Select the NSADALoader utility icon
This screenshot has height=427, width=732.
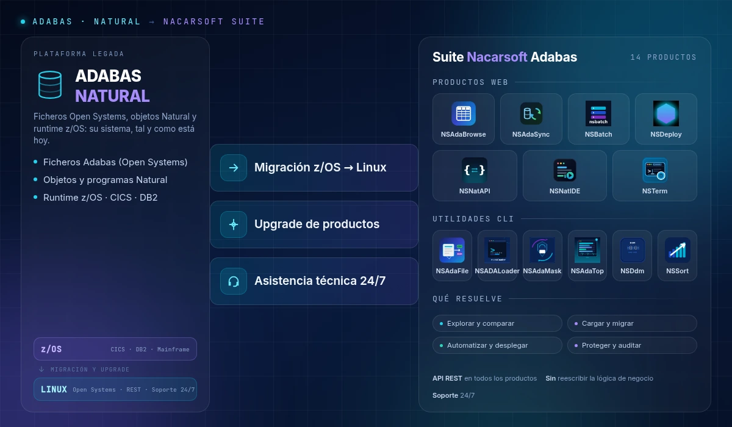click(x=497, y=250)
